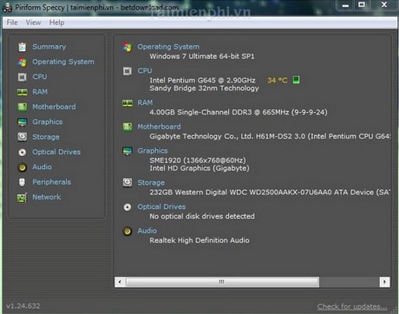Click the Graphics monitor icon in sidebar
This screenshot has height=314, width=399.
pyautogui.click(x=23, y=122)
